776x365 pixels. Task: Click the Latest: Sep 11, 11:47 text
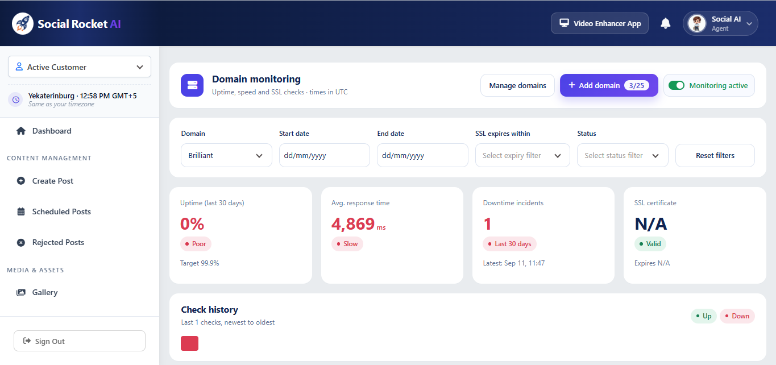pos(514,263)
